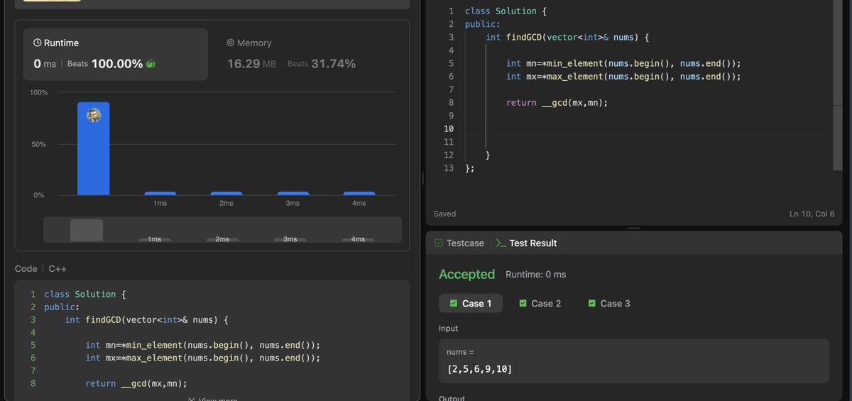Click the green check icon in Case 1
This screenshot has height=401, width=852.
454,304
